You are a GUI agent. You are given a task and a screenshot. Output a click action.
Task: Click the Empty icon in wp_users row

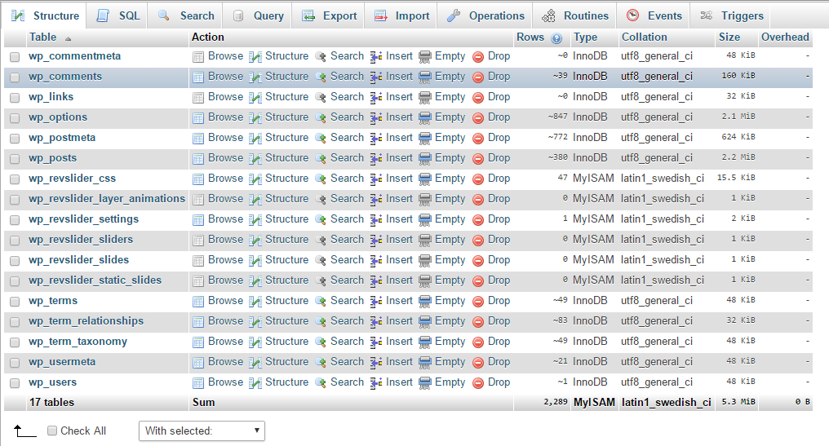pos(424,383)
